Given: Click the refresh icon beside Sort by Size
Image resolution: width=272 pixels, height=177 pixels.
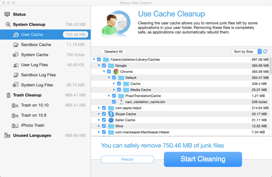Looking at the screenshot, I should [x=265, y=52].
